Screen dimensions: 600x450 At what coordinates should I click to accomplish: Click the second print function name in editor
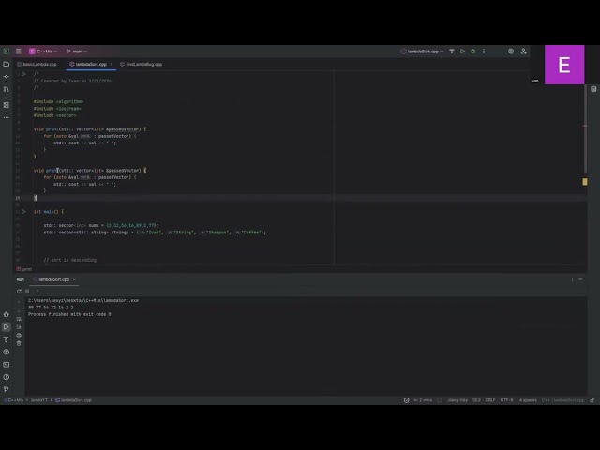(52, 171)
